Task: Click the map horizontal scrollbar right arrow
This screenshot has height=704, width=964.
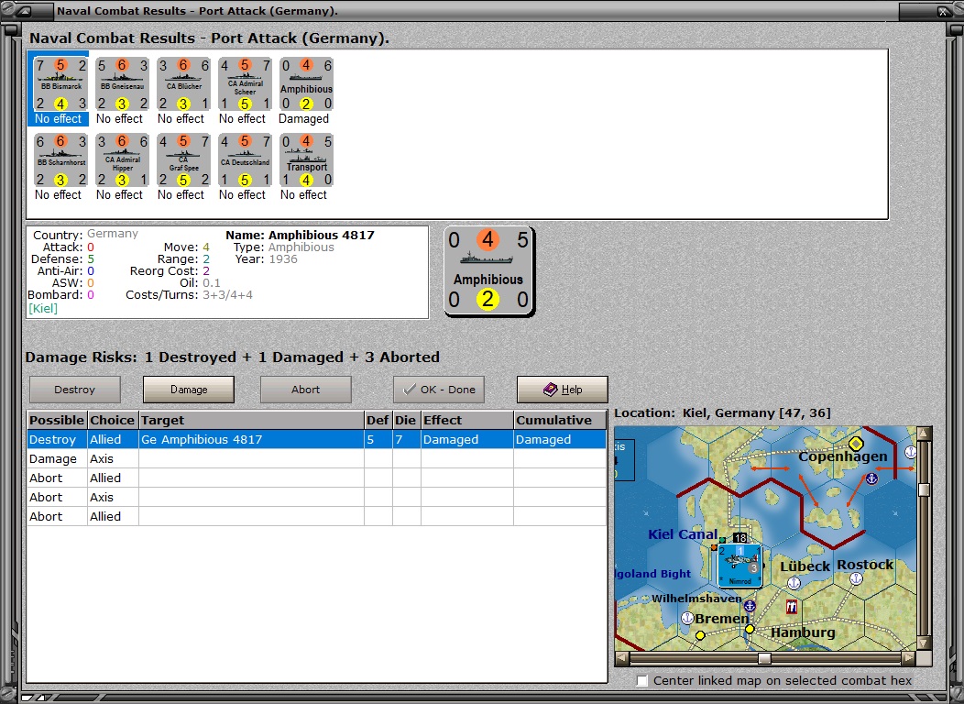Action: 908,658
